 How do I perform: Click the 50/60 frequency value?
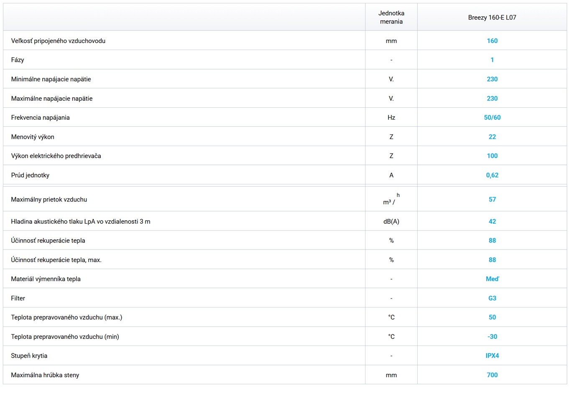click(x=492, y=118)
